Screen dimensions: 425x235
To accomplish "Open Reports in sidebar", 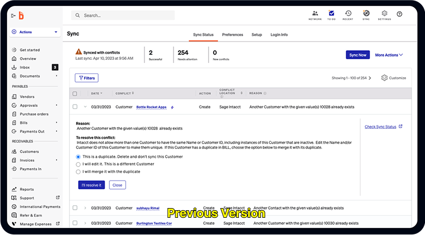I will click(26, 189).
